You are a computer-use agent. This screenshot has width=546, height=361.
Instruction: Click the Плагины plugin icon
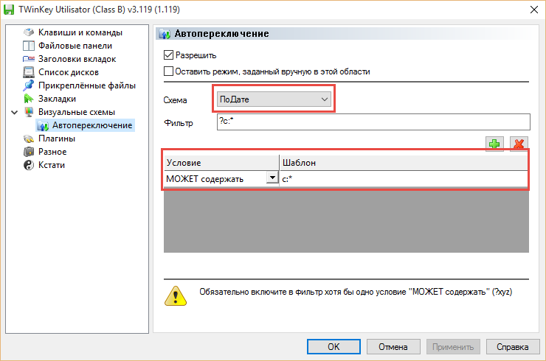coord(29,139)
